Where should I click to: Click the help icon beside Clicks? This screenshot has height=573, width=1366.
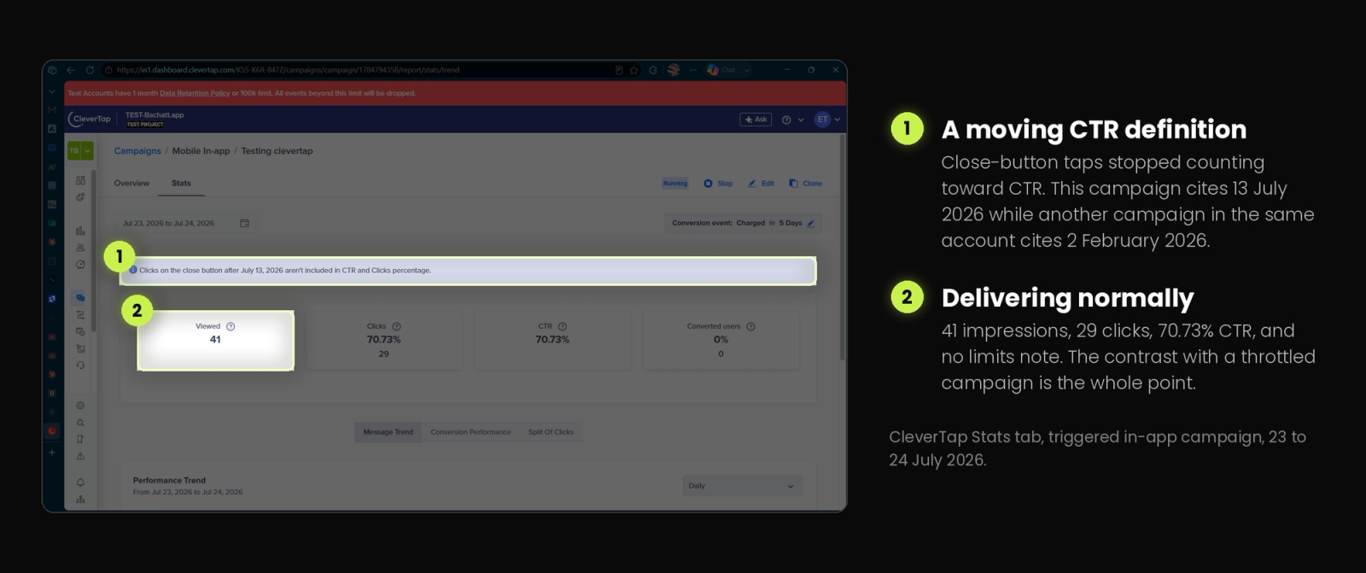coord(396,326)
